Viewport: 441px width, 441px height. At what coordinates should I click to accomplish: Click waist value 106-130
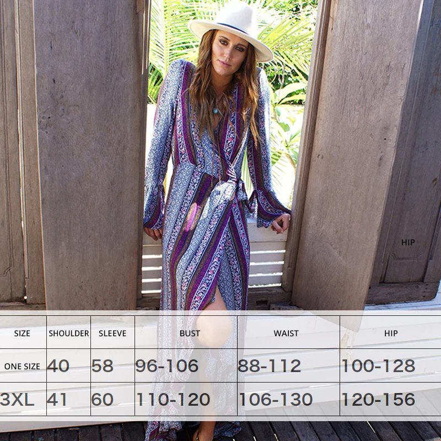(x=276, y=399)
